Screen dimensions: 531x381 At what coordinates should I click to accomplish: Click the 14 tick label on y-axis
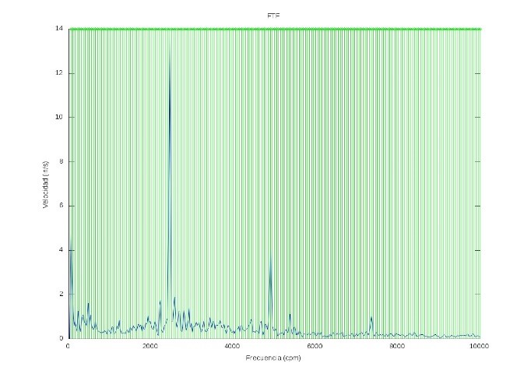(60, 29)
